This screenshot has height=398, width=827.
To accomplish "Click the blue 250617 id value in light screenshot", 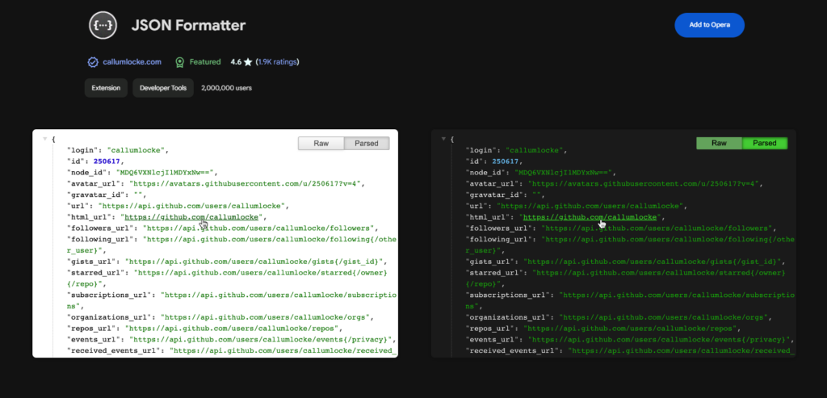I will pyautogui.click(x=107, y=161).
